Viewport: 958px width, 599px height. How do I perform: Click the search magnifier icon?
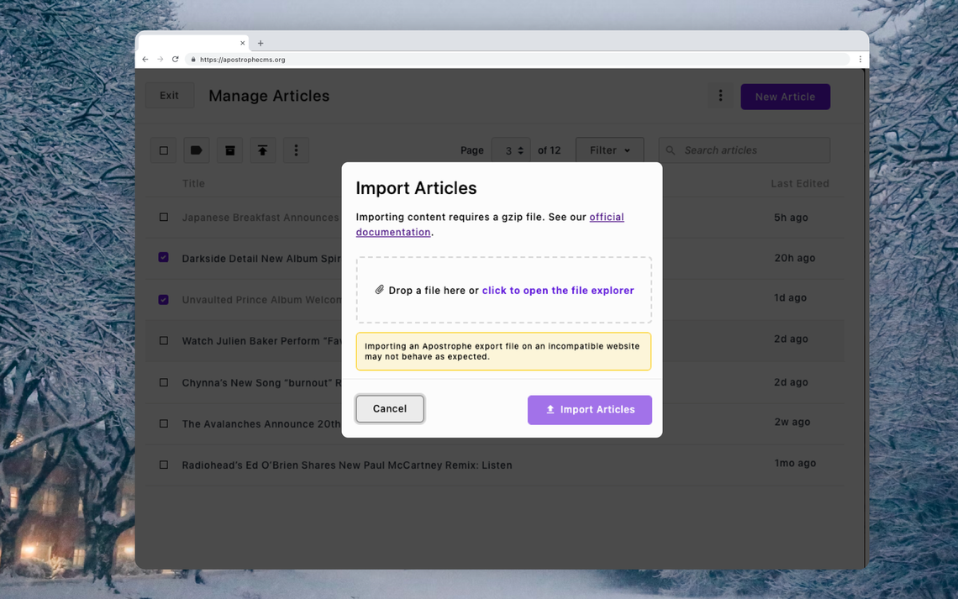(x=671, y=150)
